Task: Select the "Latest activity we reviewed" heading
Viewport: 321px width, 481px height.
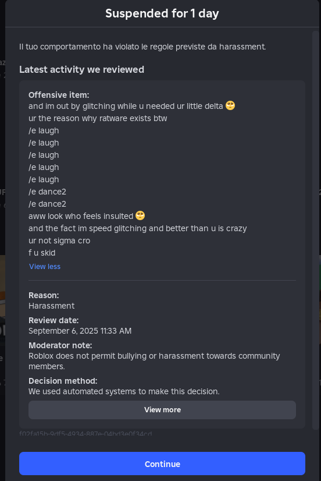Action: click(81, 70)
